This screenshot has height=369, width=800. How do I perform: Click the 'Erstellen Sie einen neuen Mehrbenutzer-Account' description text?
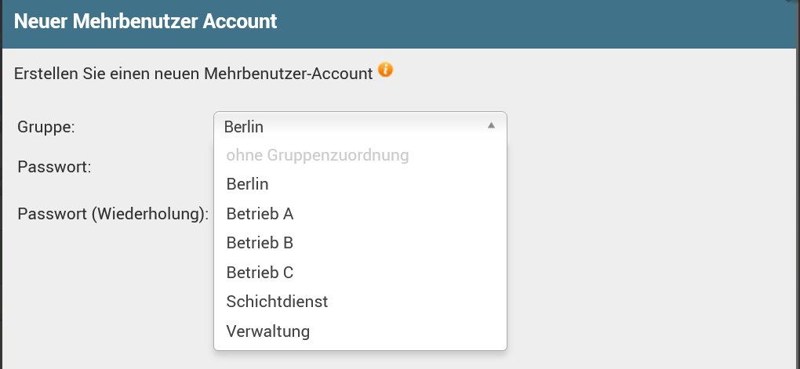[x=194, y=74]
